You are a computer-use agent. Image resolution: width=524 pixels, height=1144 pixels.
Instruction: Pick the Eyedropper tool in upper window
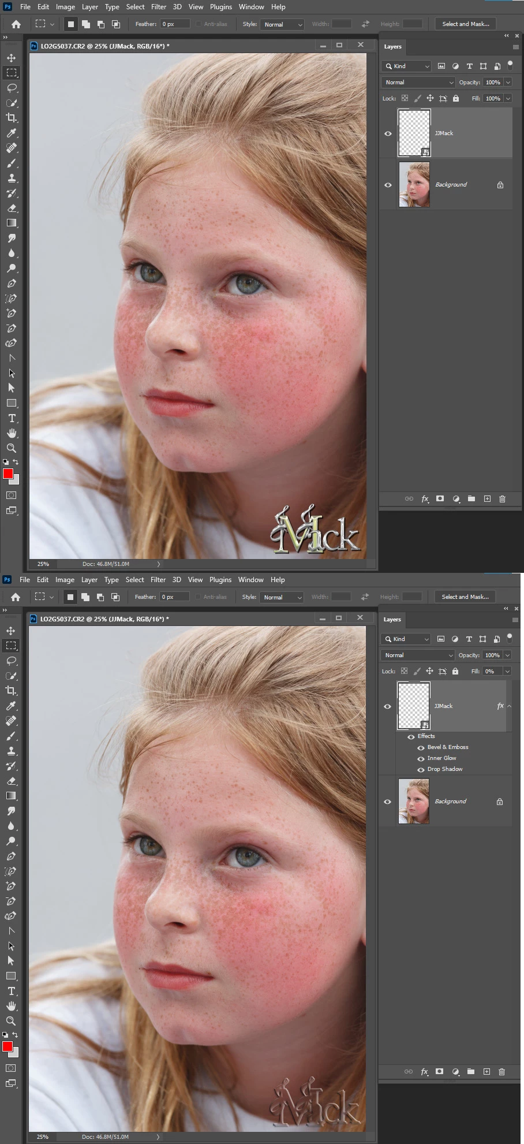tap(11, 133)
